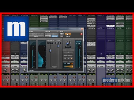Record-enable the sixth channel strip
134x100 pixels.
pyautogui.click(x=55, y=77)
